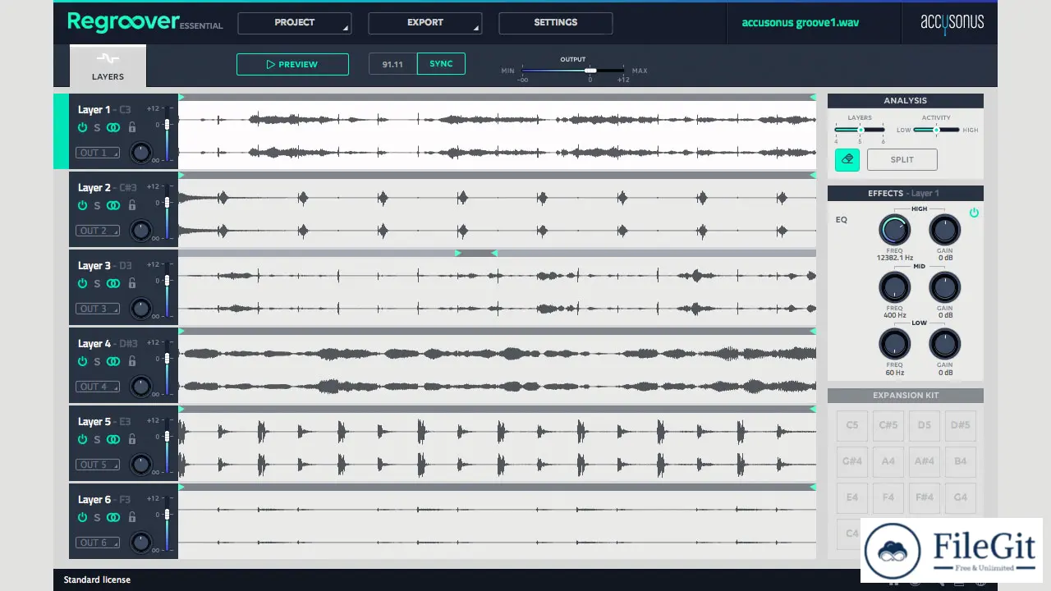Solo Layer 1 with the S button

[x=97, y=127]
